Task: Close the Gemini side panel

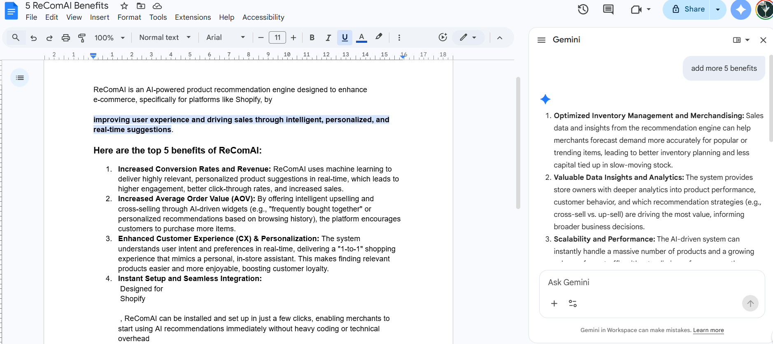Action: point(763,40)
